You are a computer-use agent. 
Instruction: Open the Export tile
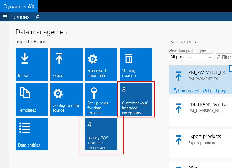(x=66, y=64)
